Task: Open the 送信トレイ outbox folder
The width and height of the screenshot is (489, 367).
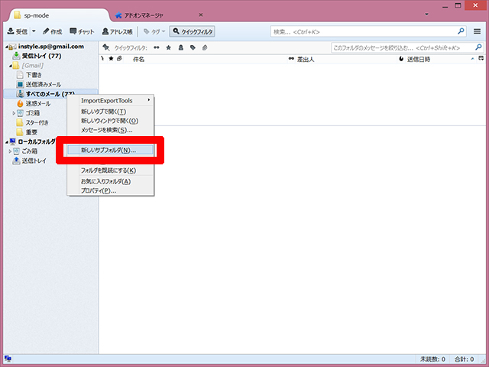Action: coord(34,161)
